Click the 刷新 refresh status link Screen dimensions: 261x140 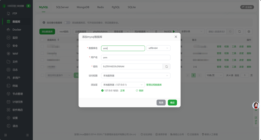click(140, 91)
